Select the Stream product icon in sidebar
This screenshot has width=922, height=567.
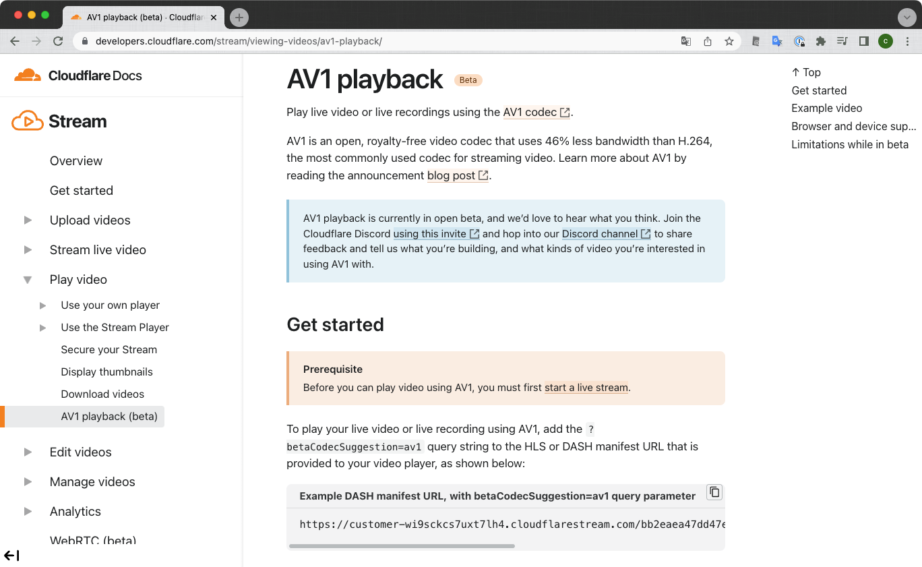(x=27, y=121)
